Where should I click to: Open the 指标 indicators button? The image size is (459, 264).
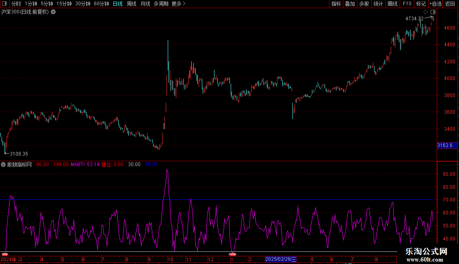(336, 4)
